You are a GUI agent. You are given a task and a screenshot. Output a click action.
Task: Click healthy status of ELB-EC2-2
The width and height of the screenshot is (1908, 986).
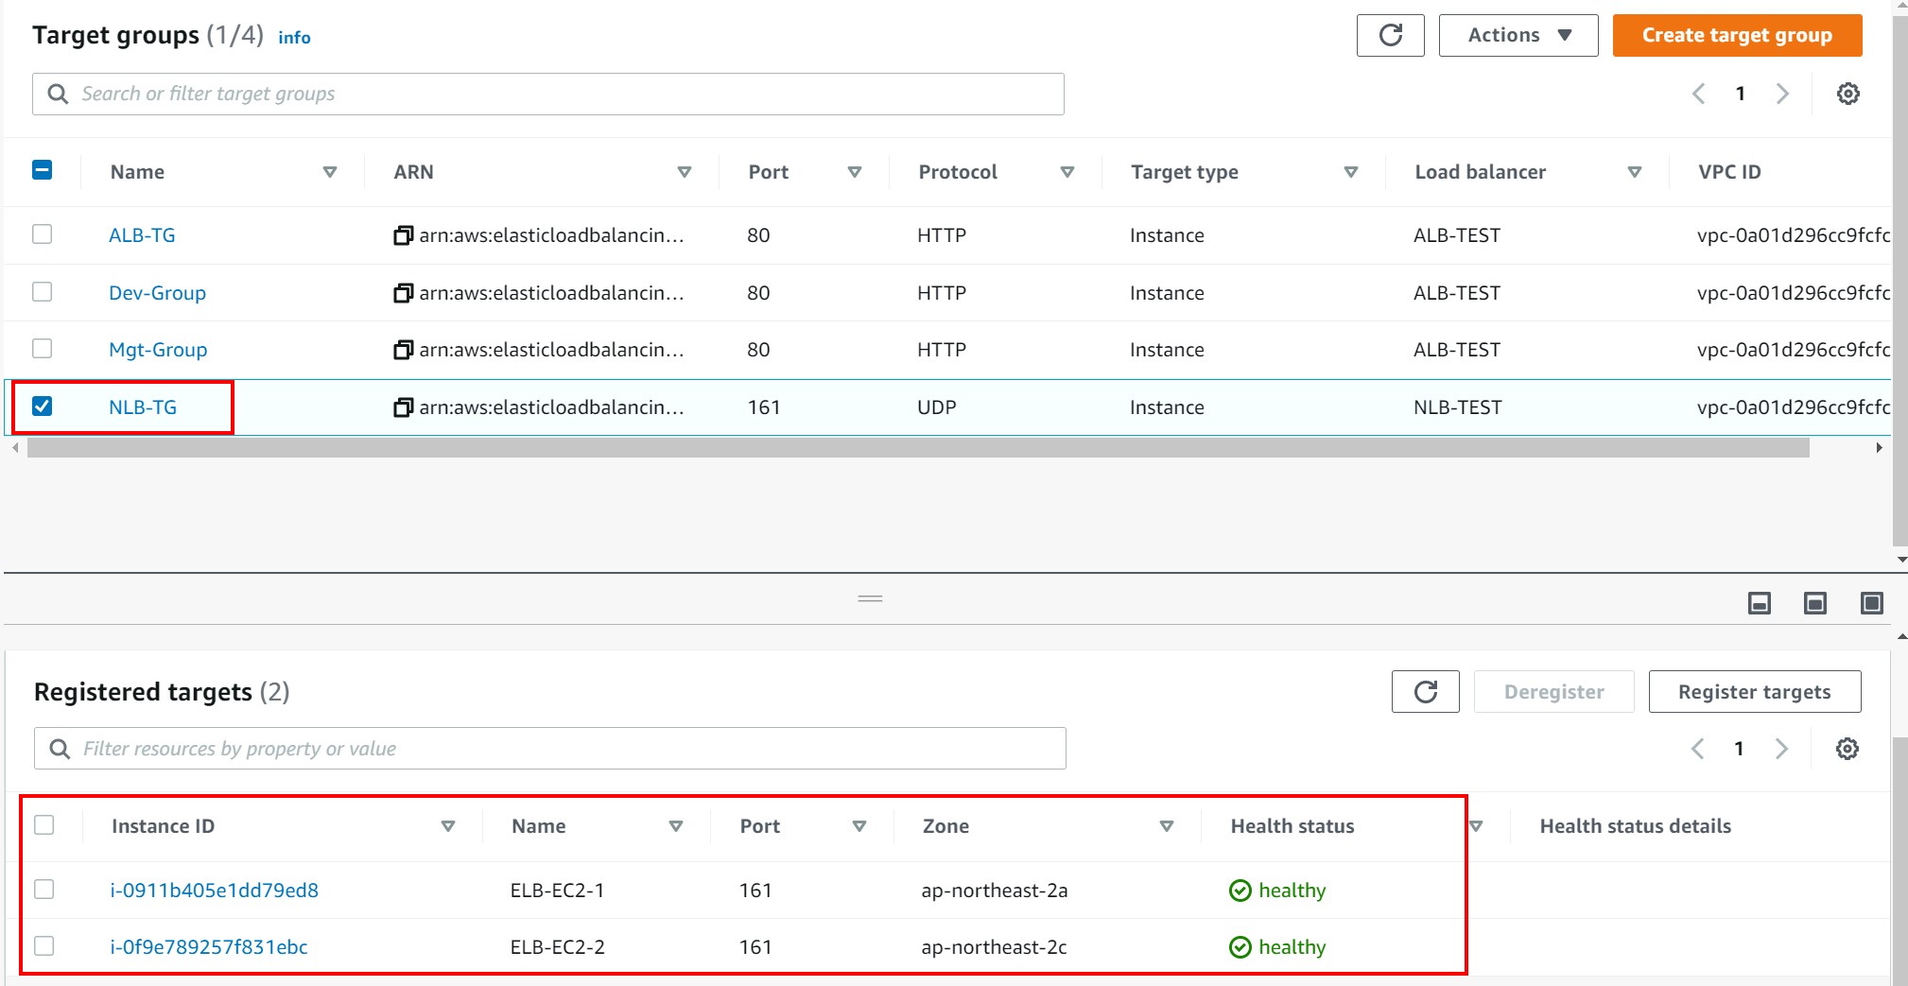pos(1277,947)
